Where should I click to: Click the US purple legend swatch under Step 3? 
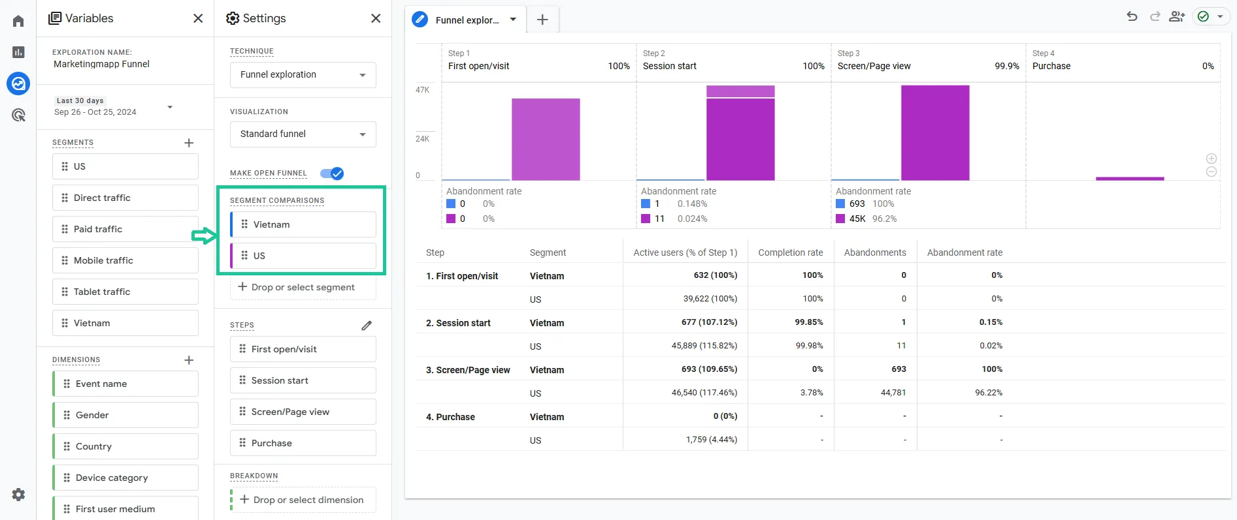coord(840,219)
